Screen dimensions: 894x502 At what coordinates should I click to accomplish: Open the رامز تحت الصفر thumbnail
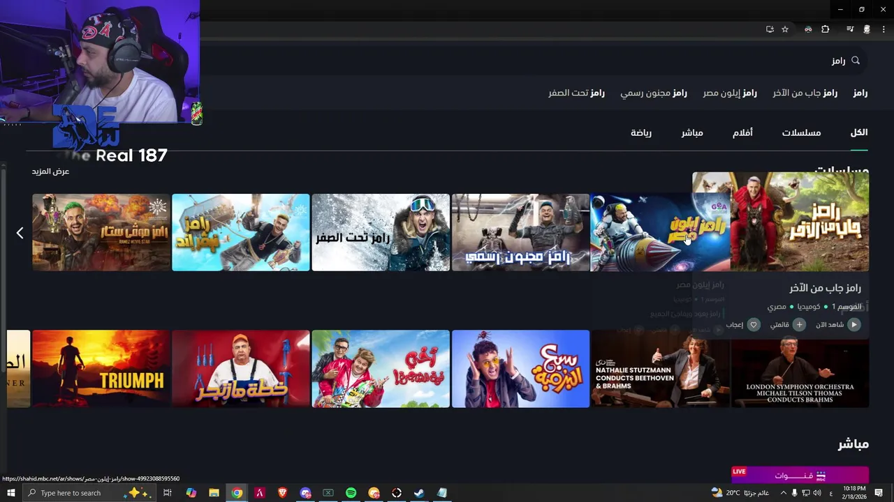point(381,232)
